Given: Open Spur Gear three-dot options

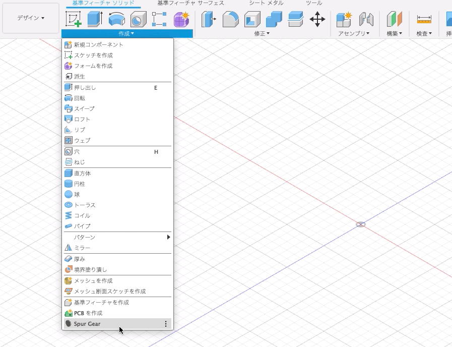Looking at the screenshot, I should pyautogui.click(x=166, y=324).
